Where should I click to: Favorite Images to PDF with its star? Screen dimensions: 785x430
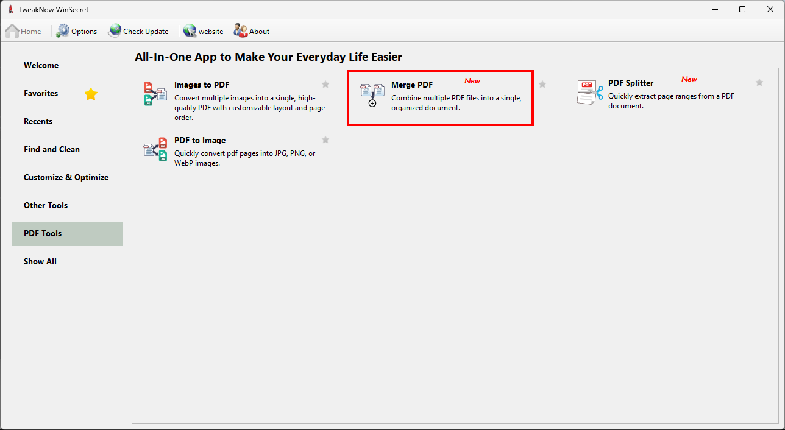(325, 85)
